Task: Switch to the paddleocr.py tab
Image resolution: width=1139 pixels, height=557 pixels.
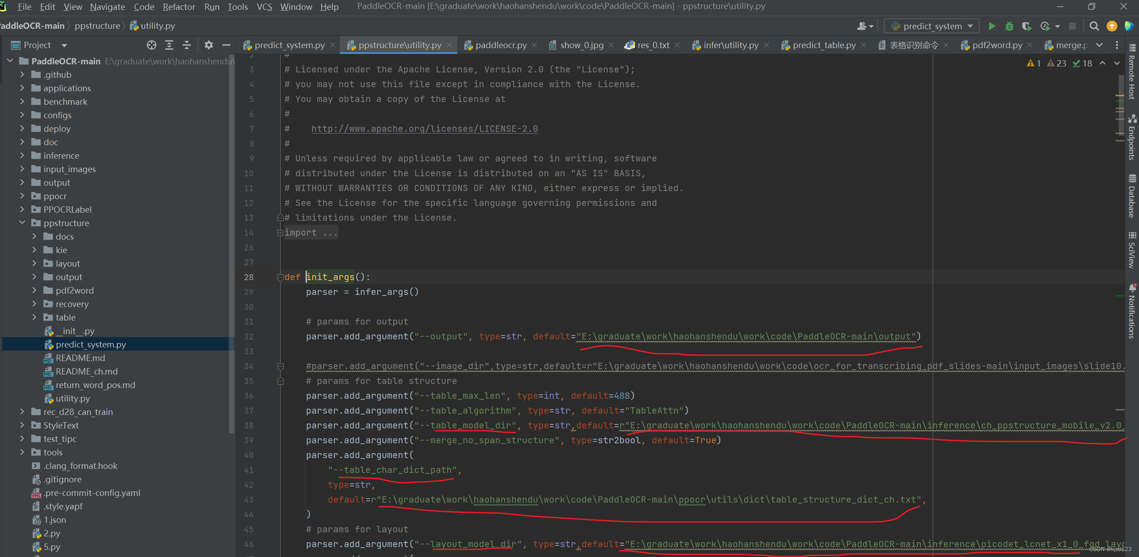Action: (x=500, y=45)
